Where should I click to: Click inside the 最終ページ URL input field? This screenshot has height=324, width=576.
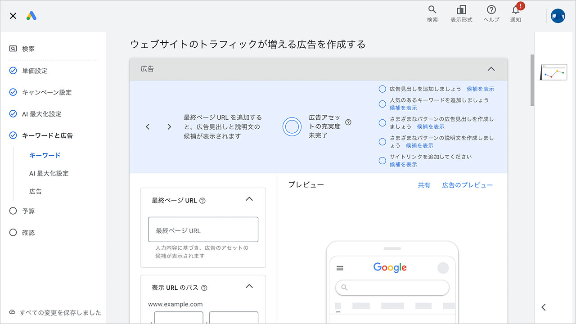coord(203,229)
